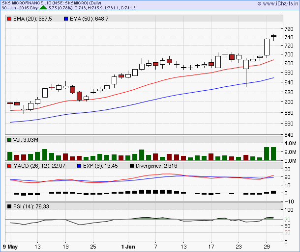The width and height of the screenshot is (300, 252).
Task: Click the 19 date axis label
Action: 65,247
